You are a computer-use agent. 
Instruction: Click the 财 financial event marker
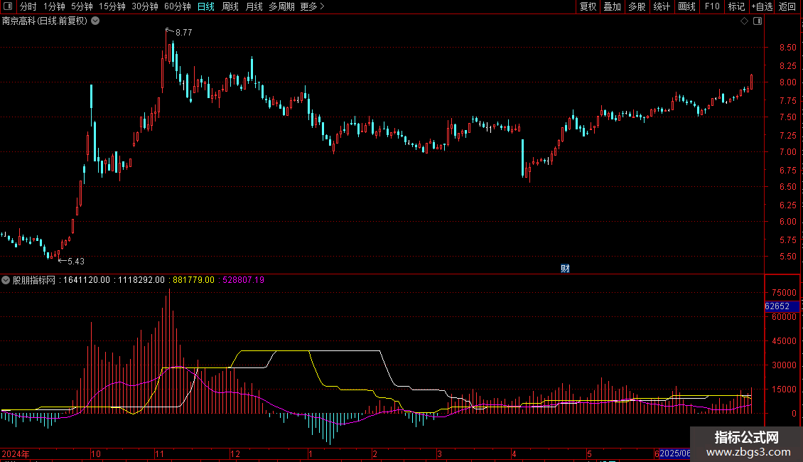(565, 269)
